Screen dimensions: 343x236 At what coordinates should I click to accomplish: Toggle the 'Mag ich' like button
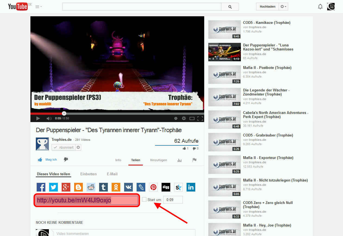point(47,160)
